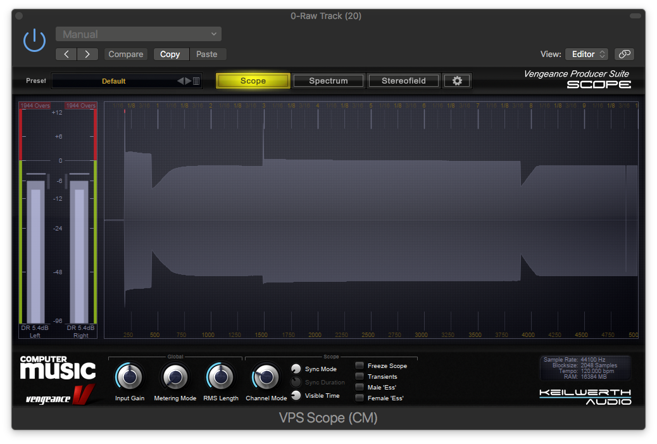
Task: Enable the Freeze Scope checkbox
Action: pos(360,365)
